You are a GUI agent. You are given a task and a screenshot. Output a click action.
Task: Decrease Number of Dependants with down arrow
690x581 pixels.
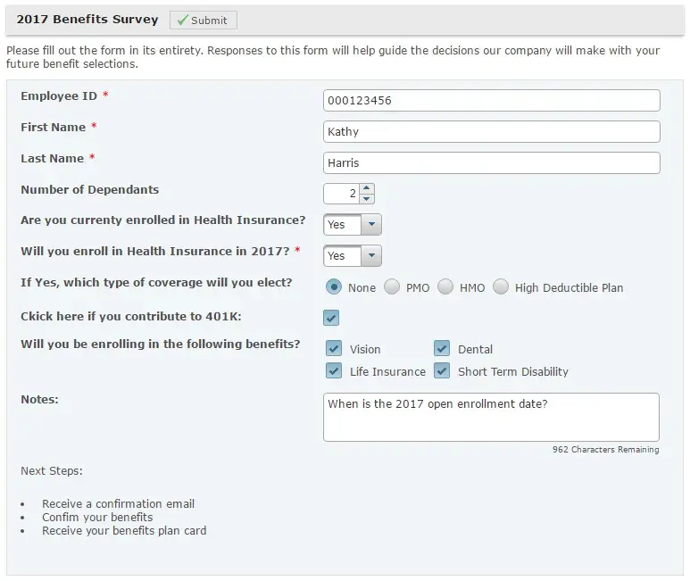(367, 198)
